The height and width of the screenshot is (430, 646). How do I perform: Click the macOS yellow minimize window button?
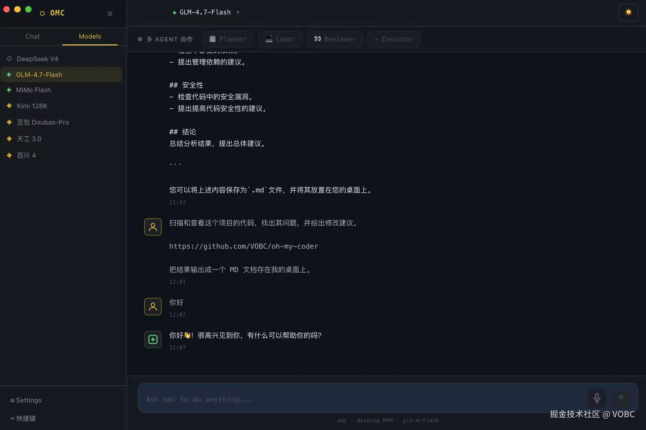pos(17,9)
